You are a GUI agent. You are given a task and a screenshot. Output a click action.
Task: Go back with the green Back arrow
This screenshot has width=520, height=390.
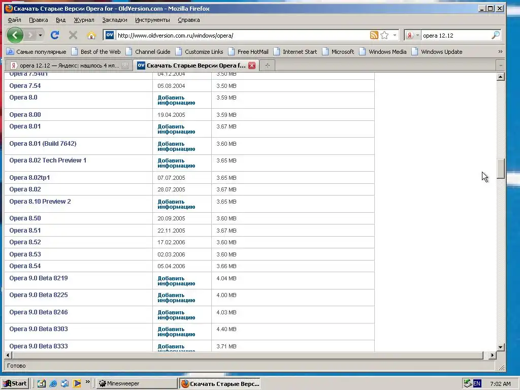pyautogui.click(x=15, y=35)
